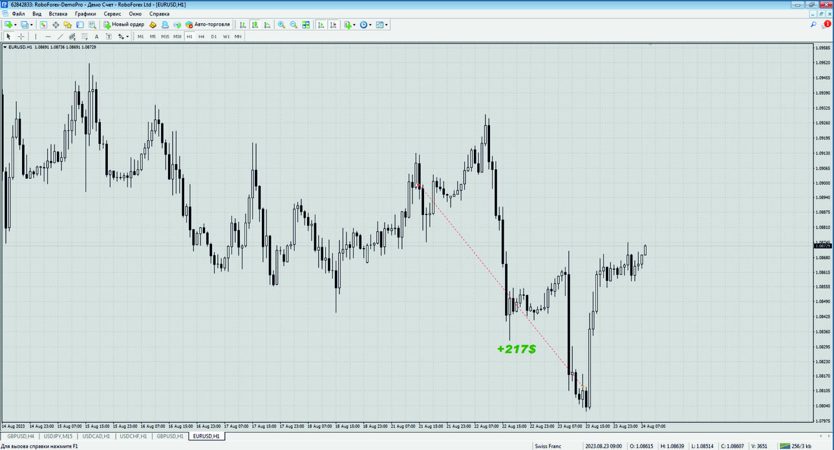The width and height of the screenshot is (834, 450).
Task: Click the user account icon after MetaEditor
Action: tap(165, 25)
